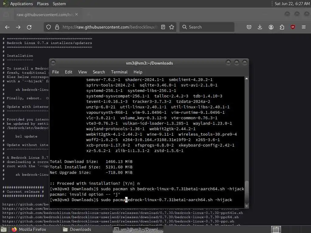Focus the Firefox Search box
311x233 pixels.
[x=207, y=27]
